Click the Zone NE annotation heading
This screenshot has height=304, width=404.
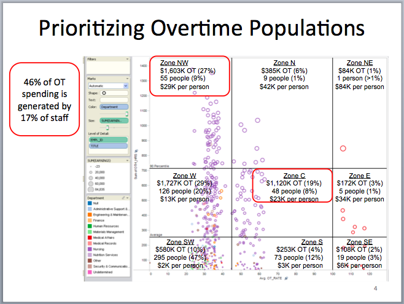coord(359,63)
